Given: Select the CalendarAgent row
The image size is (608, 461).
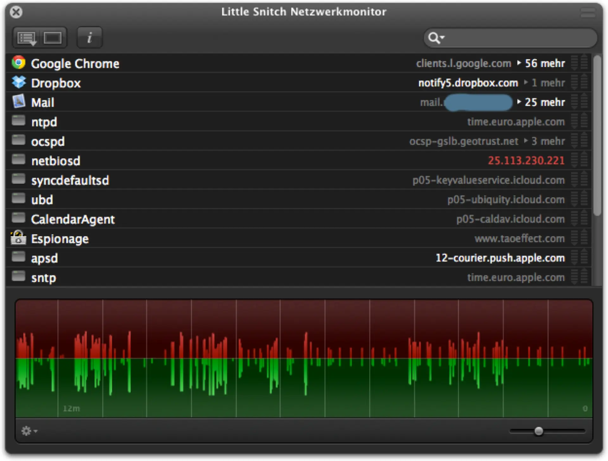Looking at the screenshot, I should coord(73,219).
